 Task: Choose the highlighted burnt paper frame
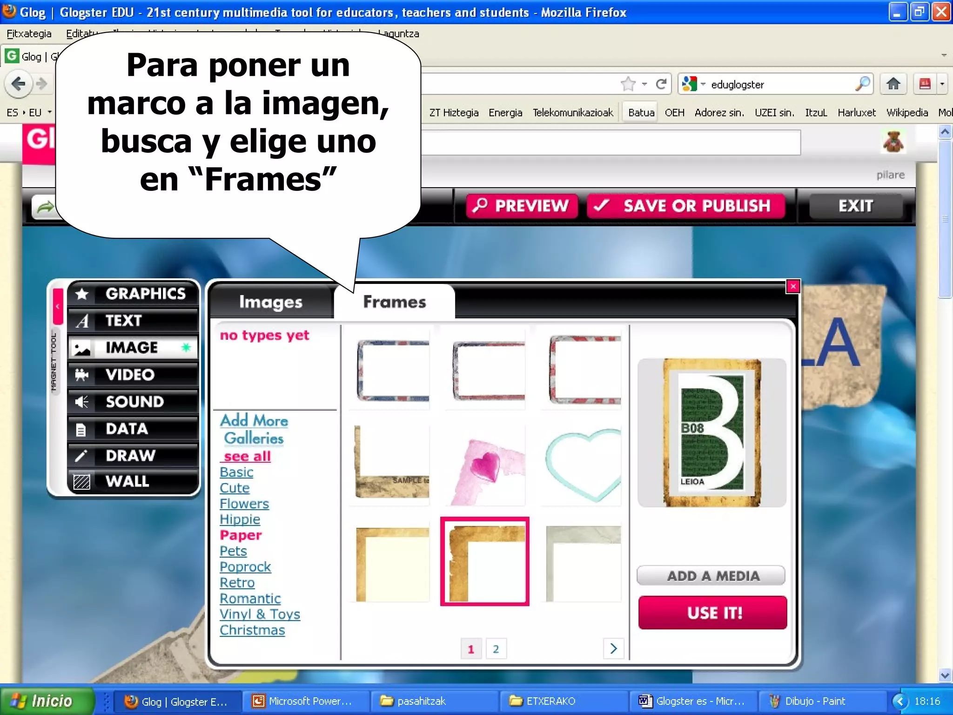click(485, 561)
